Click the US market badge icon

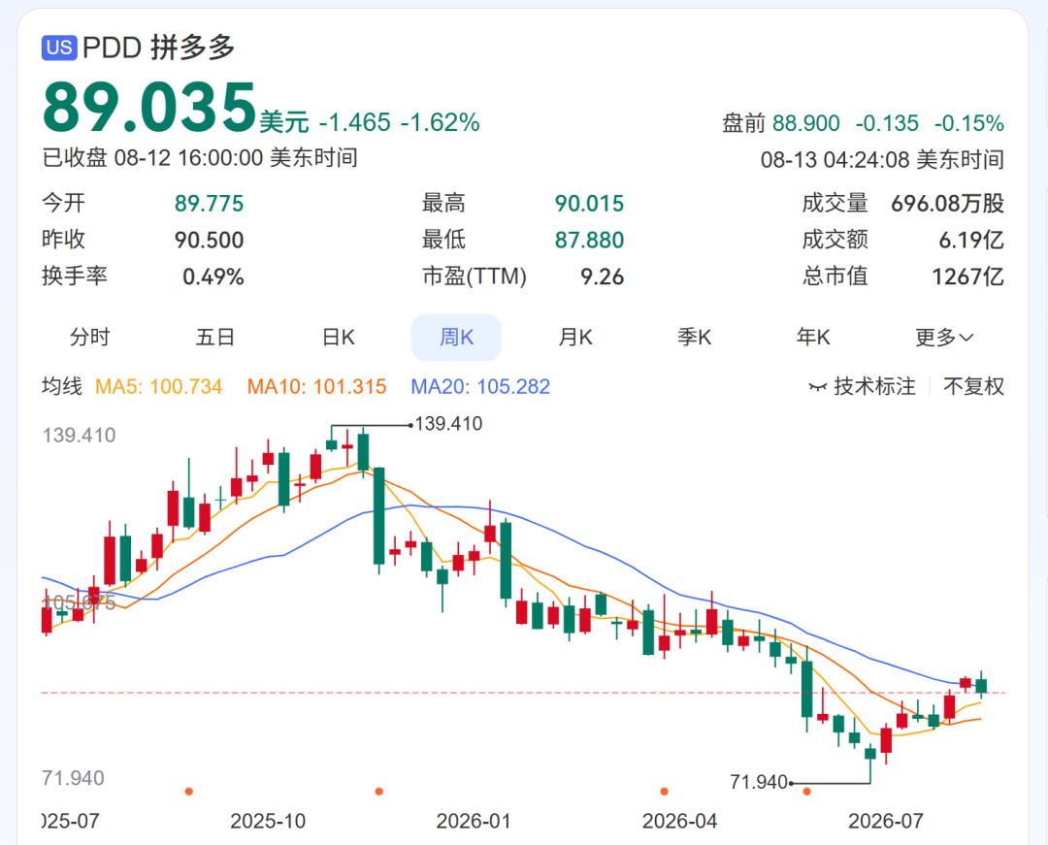(x=59, y=48)
